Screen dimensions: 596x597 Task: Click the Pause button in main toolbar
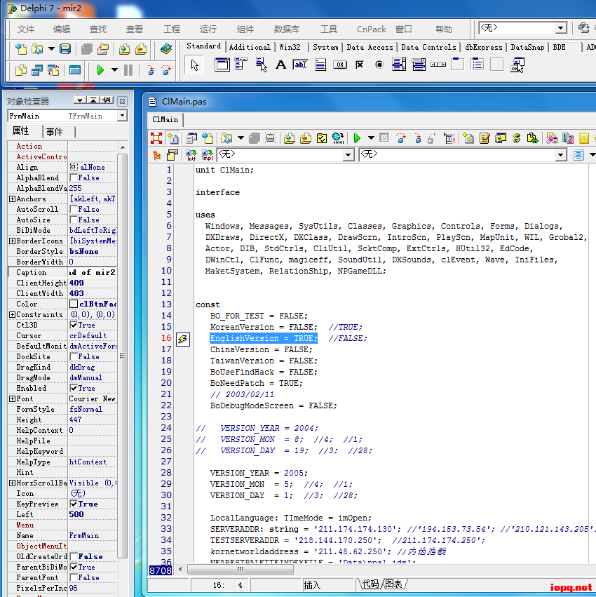click(128, 70)
